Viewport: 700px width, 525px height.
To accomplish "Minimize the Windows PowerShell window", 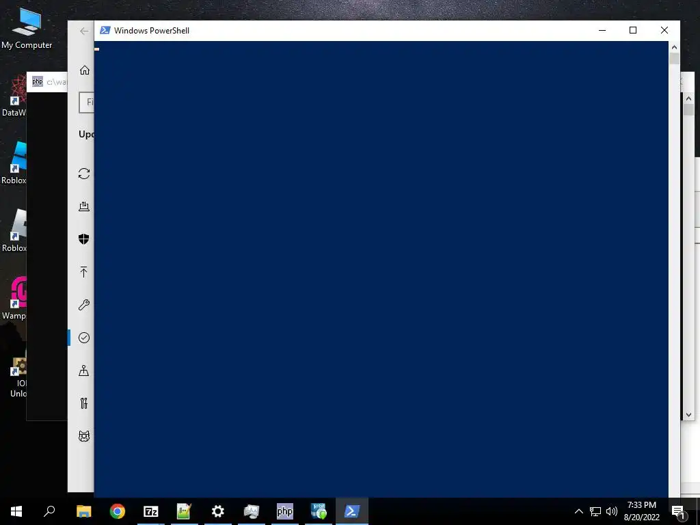I will 602,30.
